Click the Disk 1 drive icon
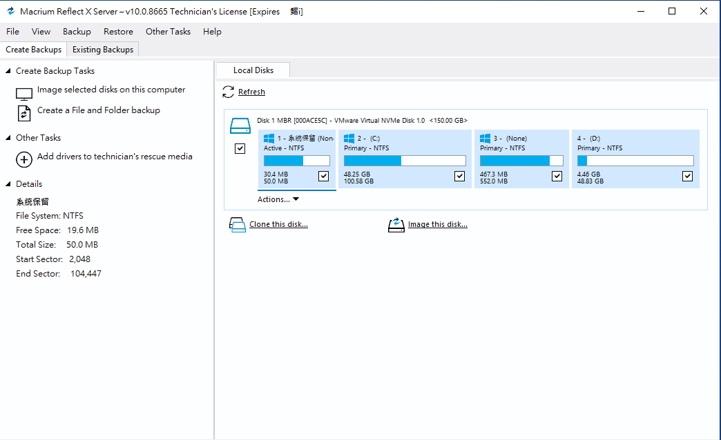The width and height of the screenshot is (721, 440). coord(240,126)
